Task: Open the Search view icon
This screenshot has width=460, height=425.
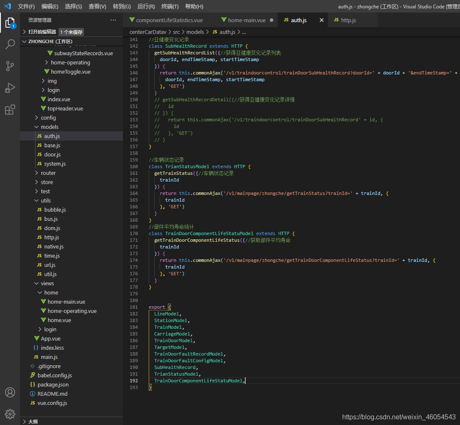Action: click(10, 44)
